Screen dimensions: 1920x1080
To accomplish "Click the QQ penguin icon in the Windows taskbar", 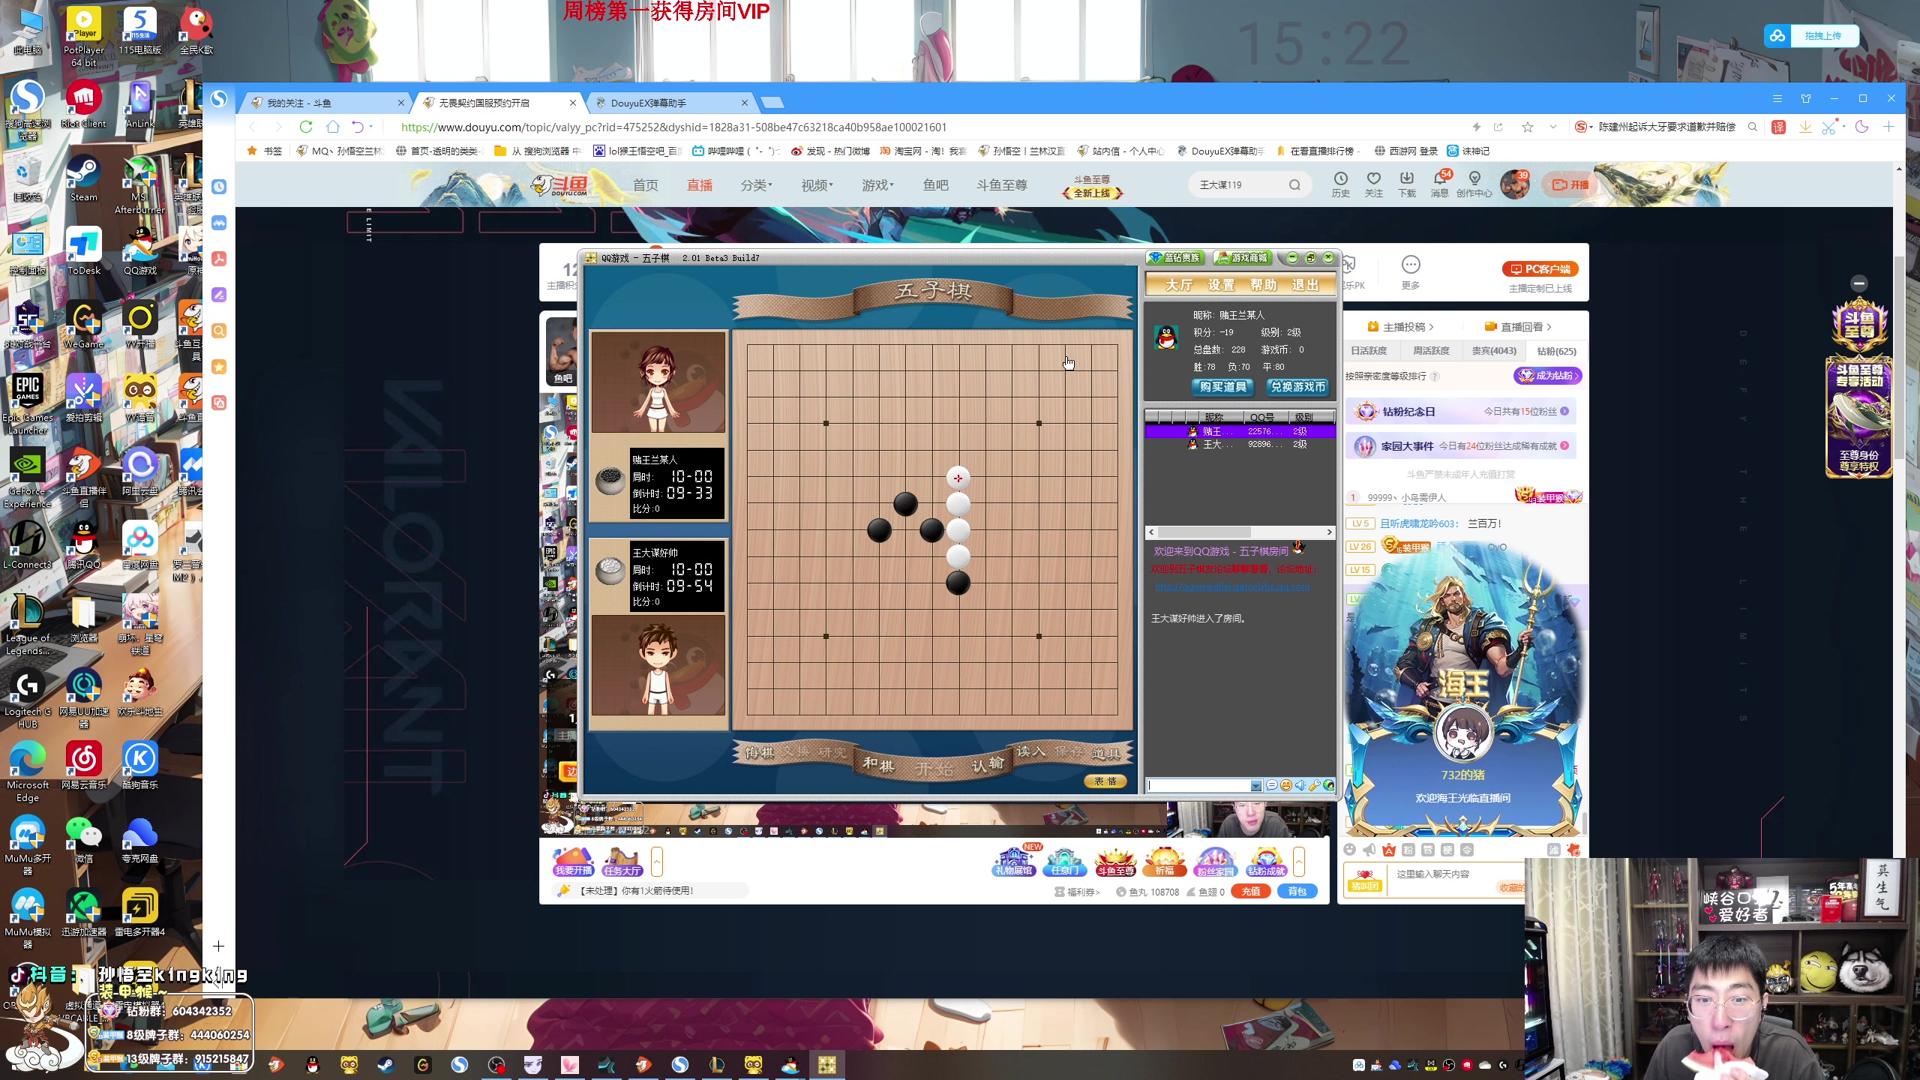I will [313, 1065].
